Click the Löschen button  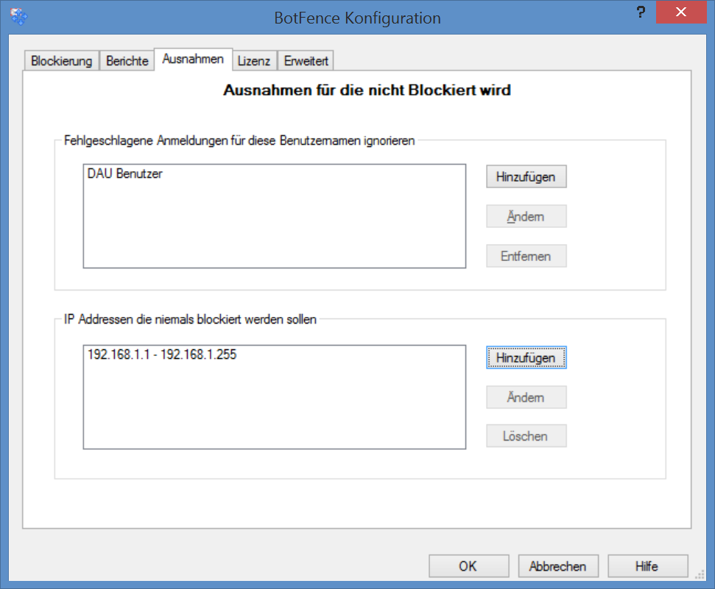tap(526, 436)
